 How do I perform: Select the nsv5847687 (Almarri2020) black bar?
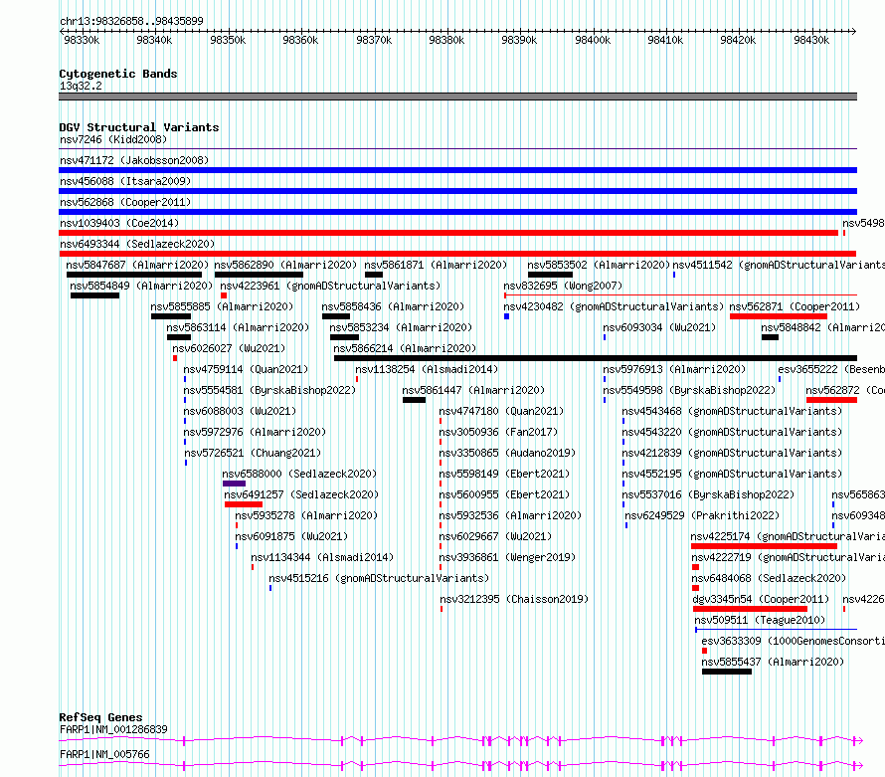click(134, 275)
